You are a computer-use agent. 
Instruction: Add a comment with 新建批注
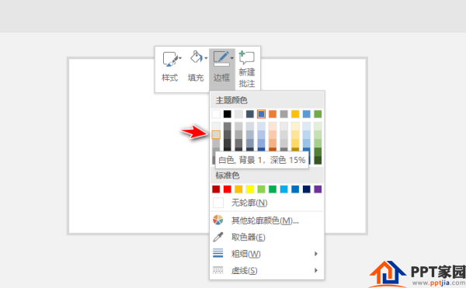[247, 70]
